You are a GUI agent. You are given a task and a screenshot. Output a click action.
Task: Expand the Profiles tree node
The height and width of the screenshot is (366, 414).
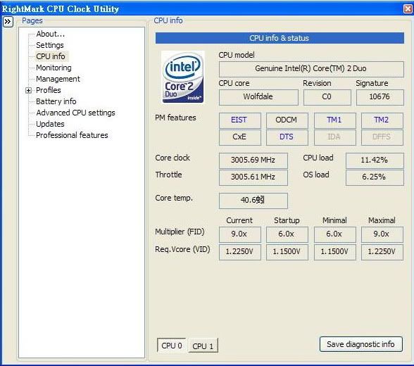(28, 91)
